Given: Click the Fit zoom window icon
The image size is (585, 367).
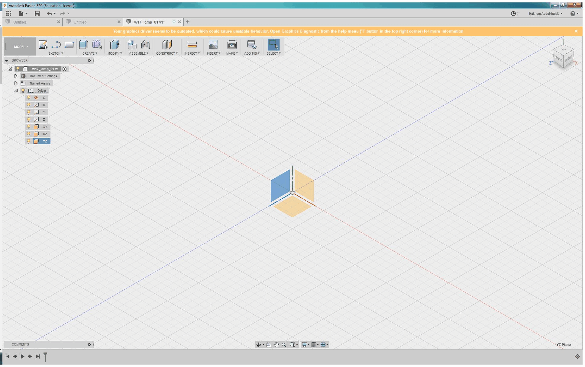Looking at the screenshot, I should coord(292,345).
